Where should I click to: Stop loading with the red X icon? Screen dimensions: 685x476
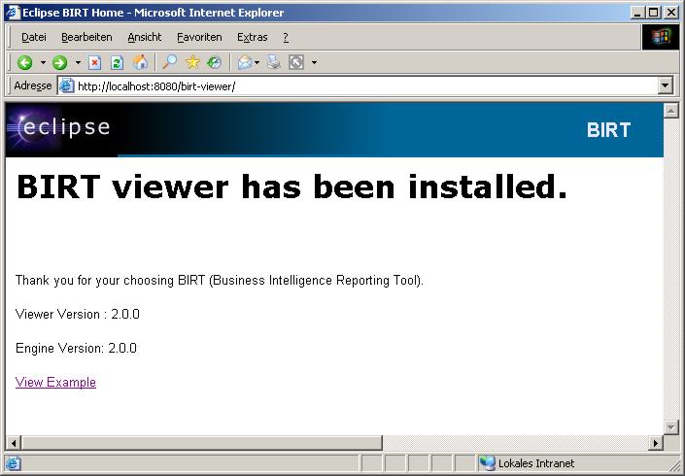tap(94, 63)
